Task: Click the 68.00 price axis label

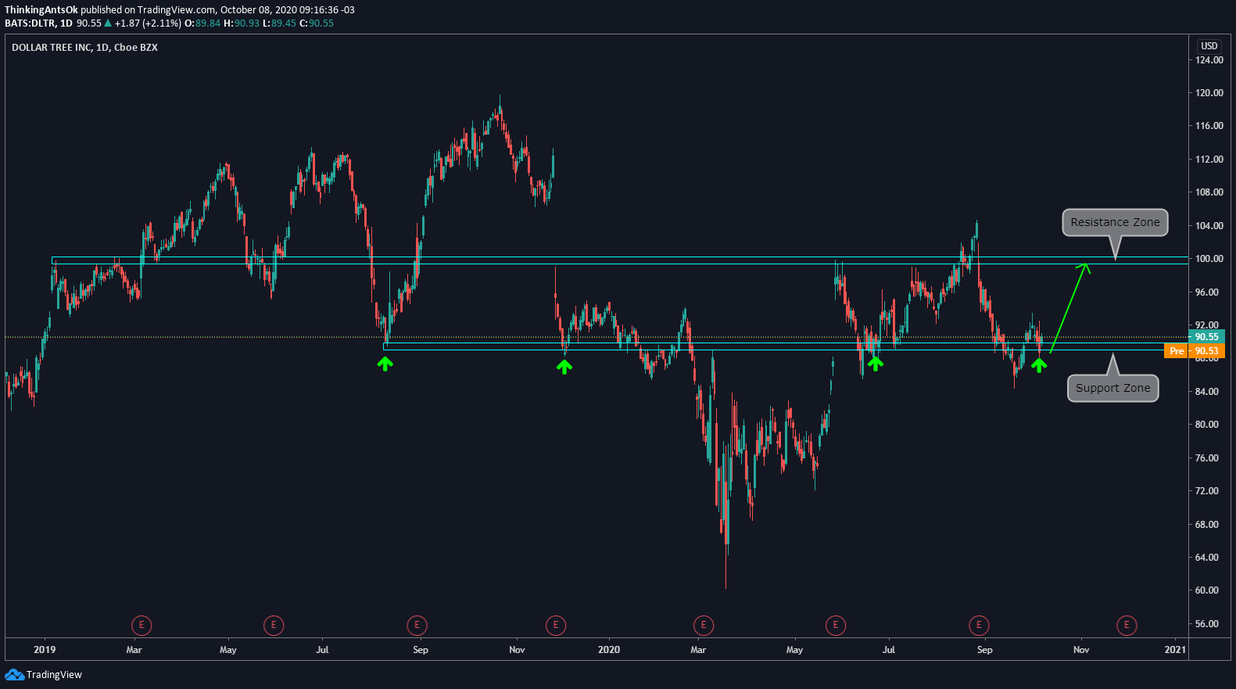Action: (x=1207, y=525)
